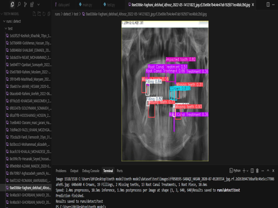Switch to the Output panel tab
The width and height of the screenshot is (278, 208).
[74, 171]
